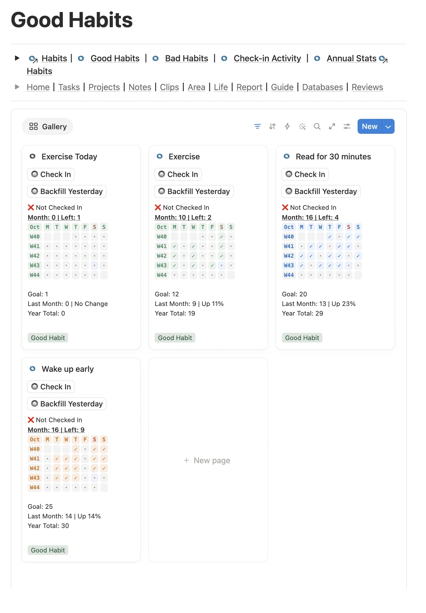Open the Databases navigation link
The width and height of the screenshot is (426, 613).
click(322, 87)
